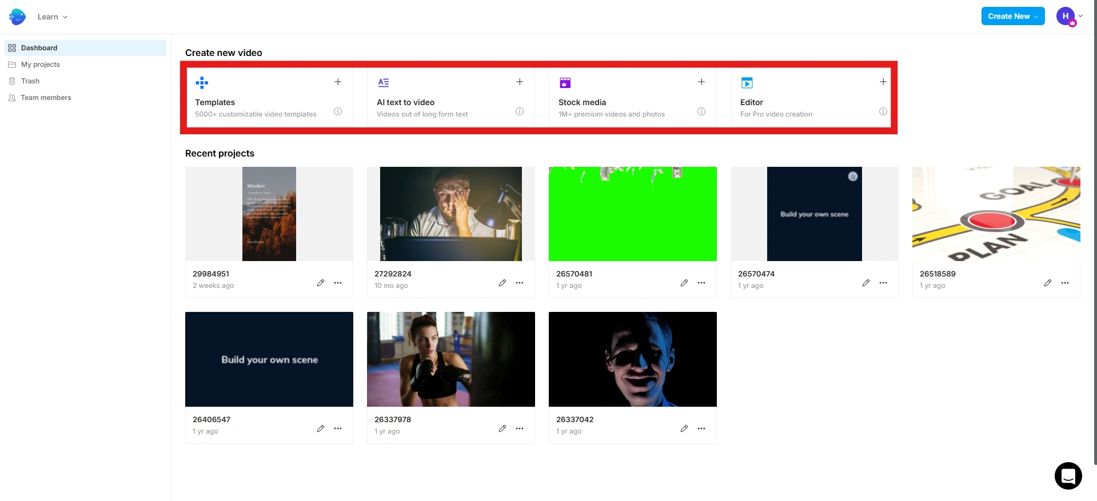Rename project 26406547 with pencil icon
1097x501 pixels.
[321, 428]
